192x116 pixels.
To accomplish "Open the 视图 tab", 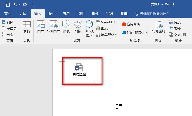I will (x=124, y=13).
